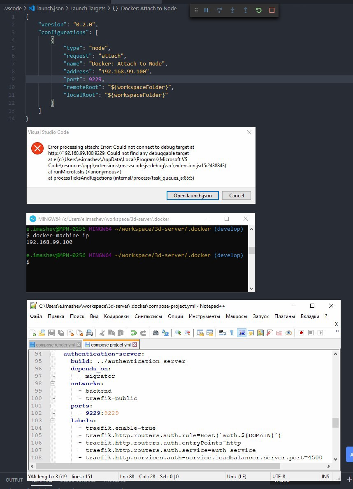Image resolution: width=353 pixels, height=489 pixels.
Task: Open the Файл menu in Notepad++
Action: (36, 316)
